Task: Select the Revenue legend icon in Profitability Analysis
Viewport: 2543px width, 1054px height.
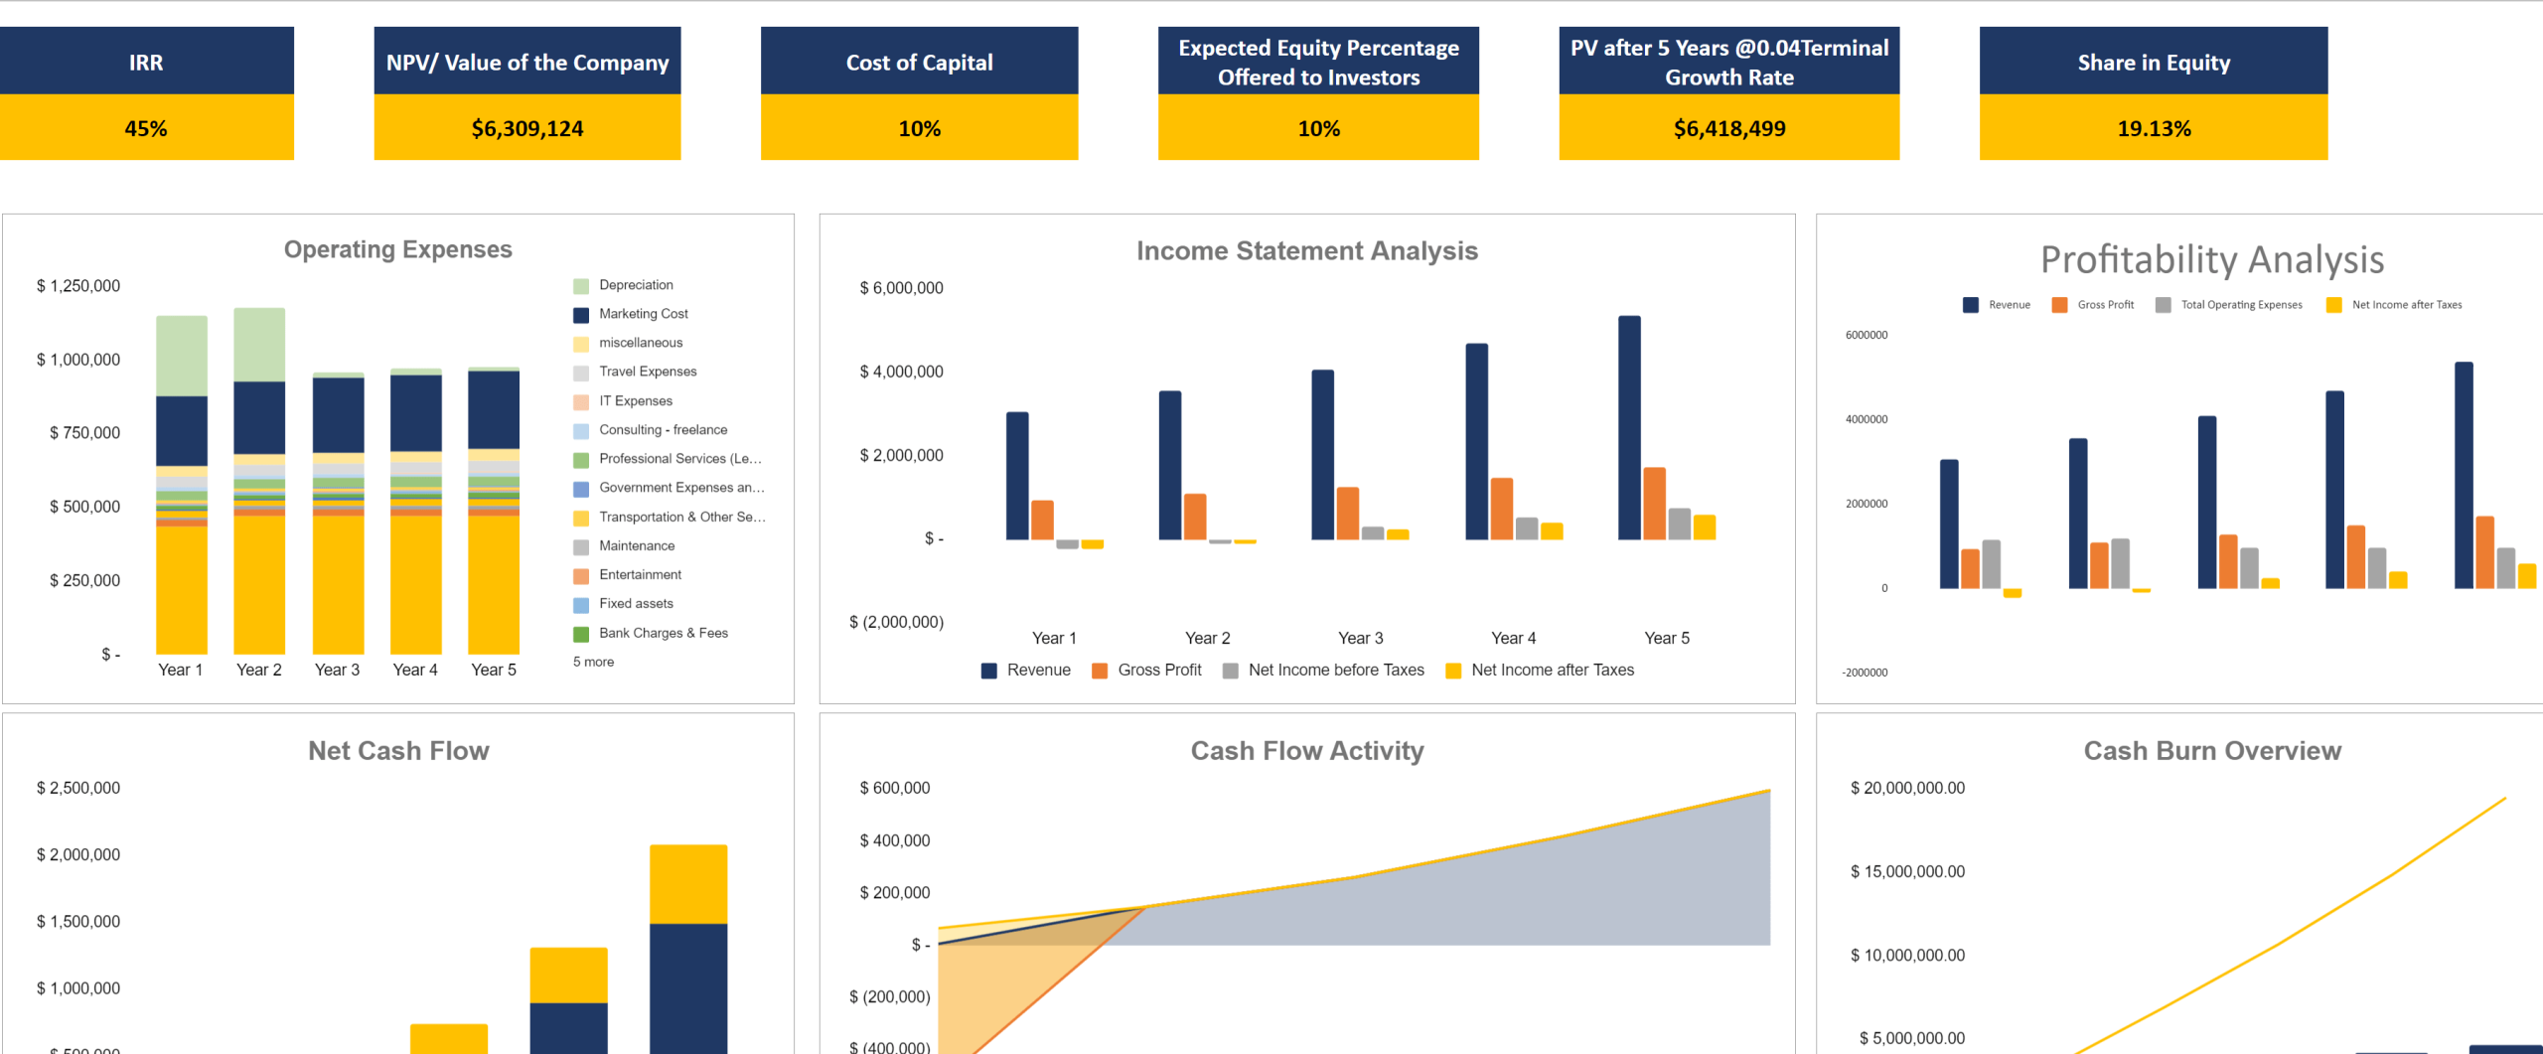Action: pyautogui.click(x=1969, y=304)
